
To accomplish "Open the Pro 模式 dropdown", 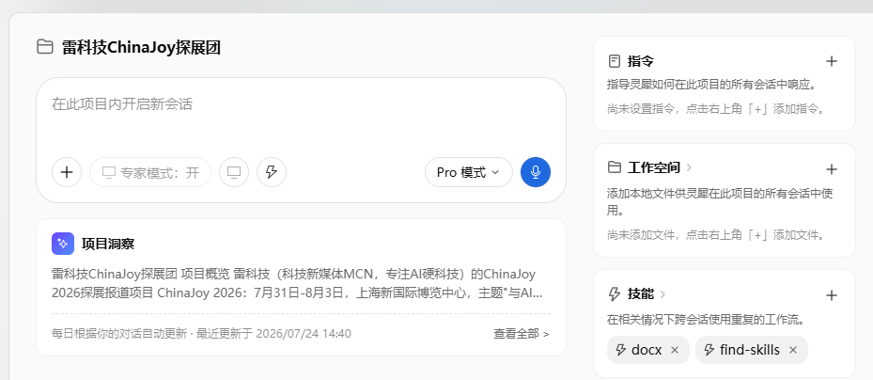I will pyautogui.click(x=468, y=172).
